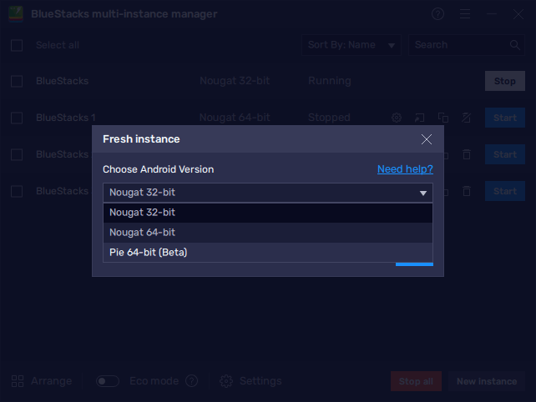Screen dimensions: 536x402
Task: Check the BlueStacks 1 instance checkbox
Action: tap(17, 118)
